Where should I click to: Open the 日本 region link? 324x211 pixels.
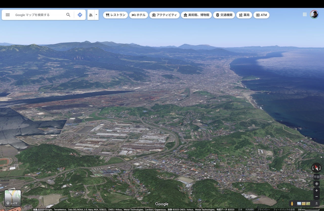tap(240, 210)
